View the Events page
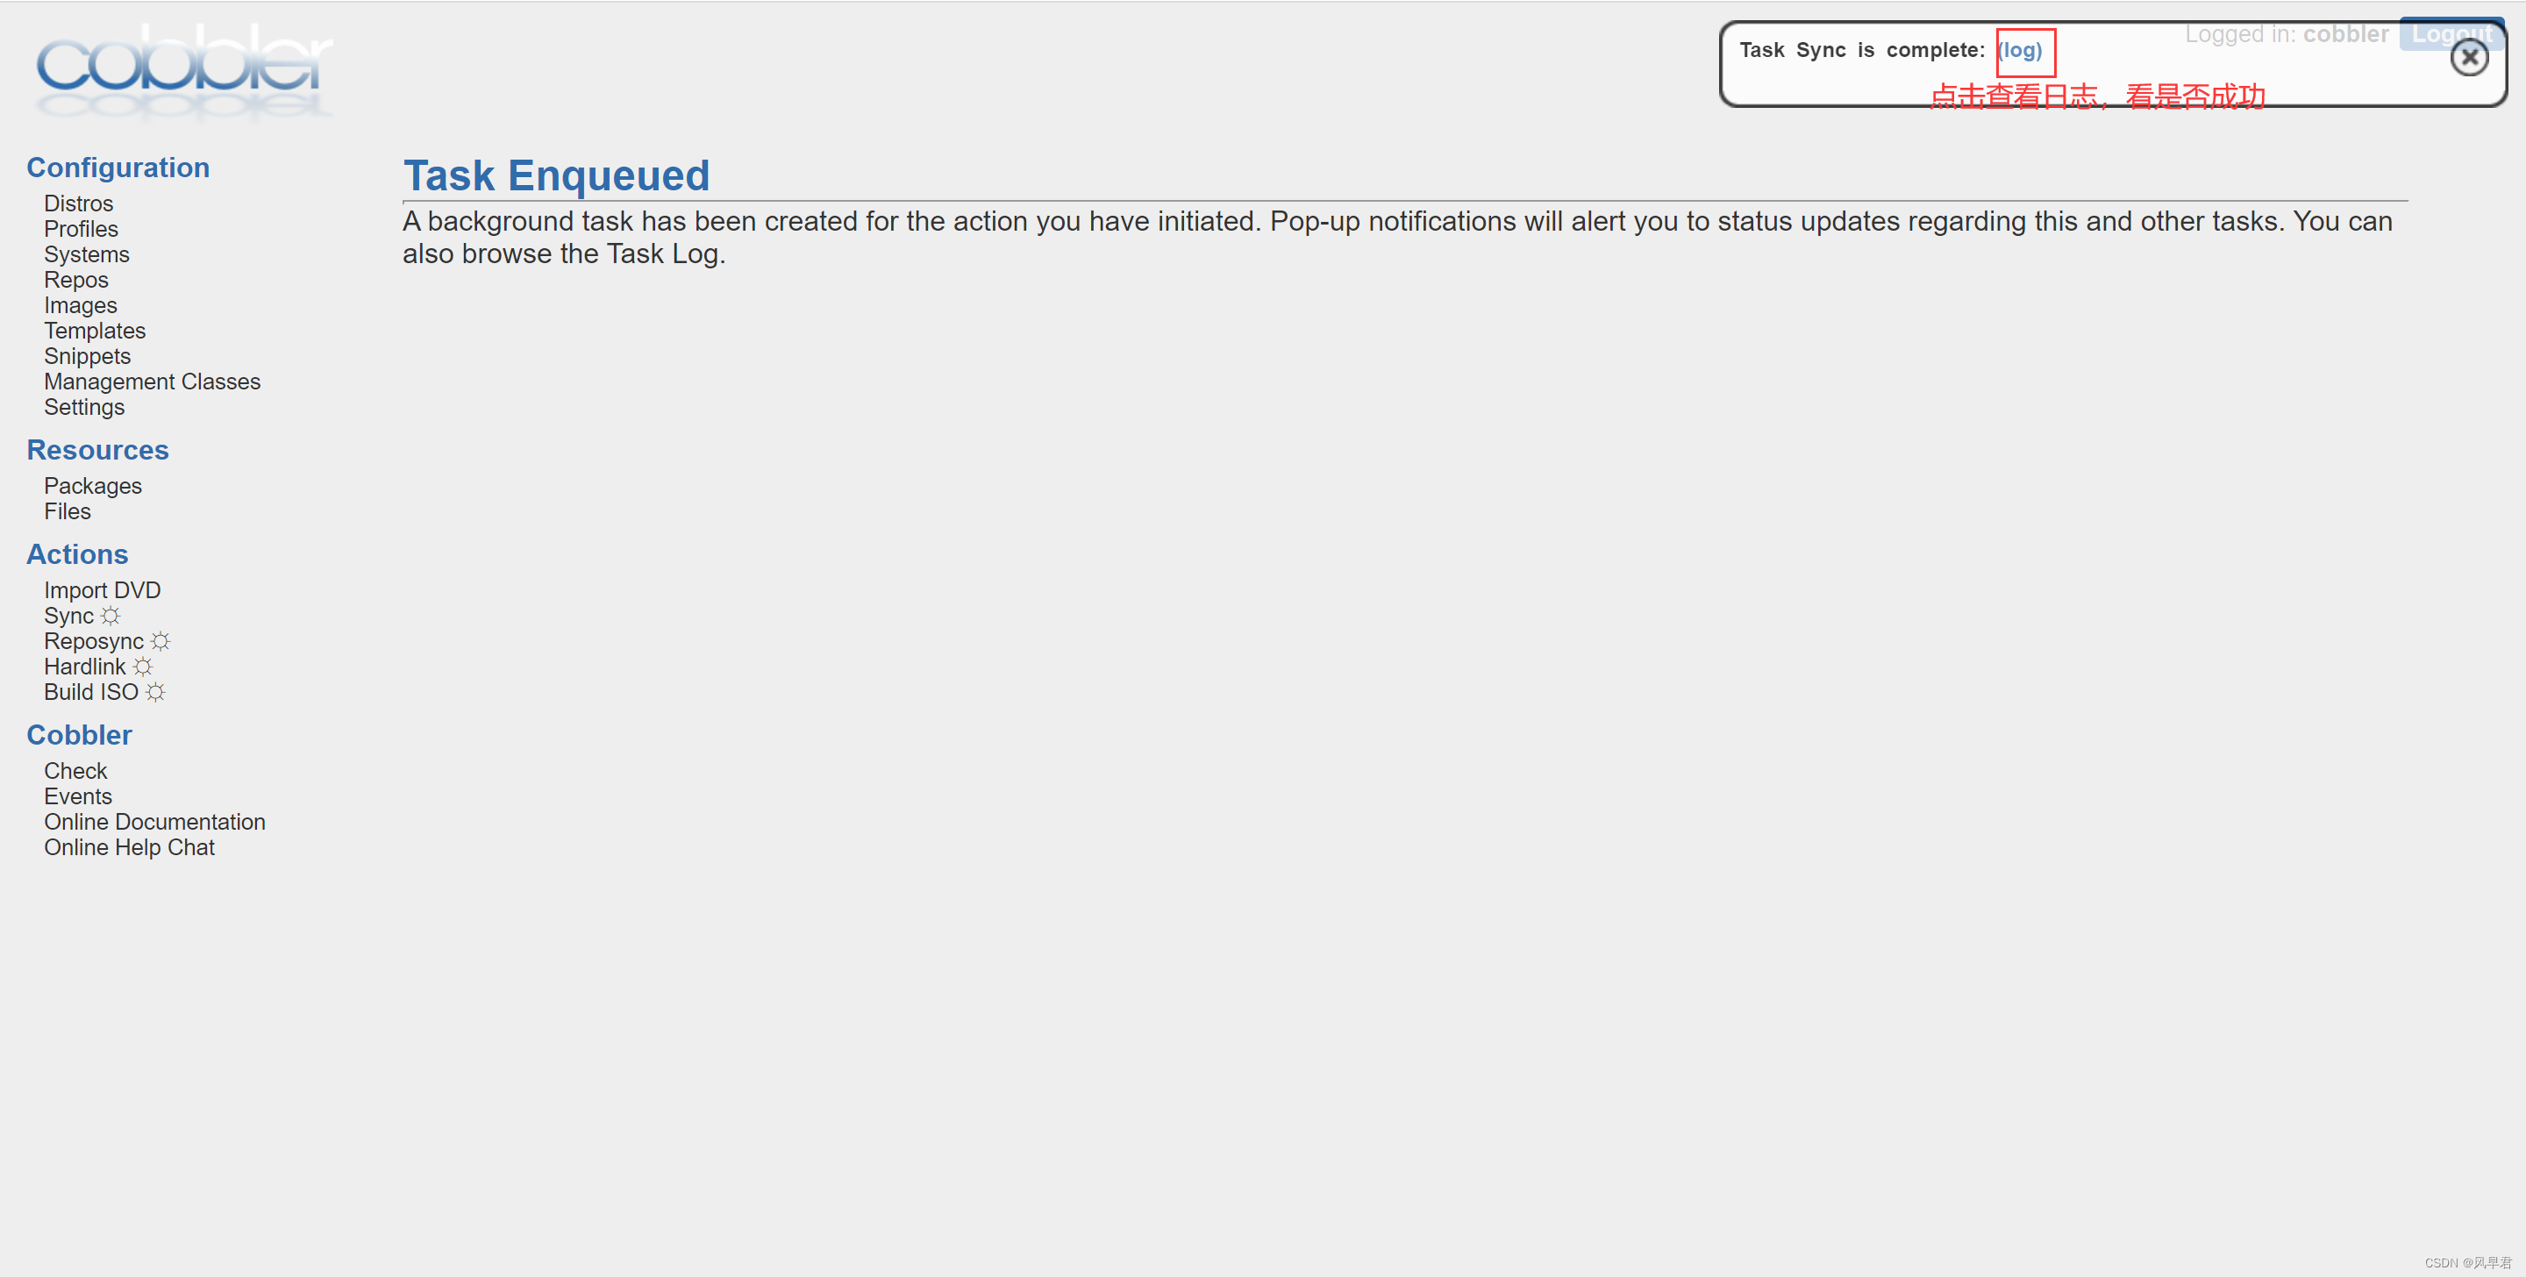Screen dimensions: 2526x1277 click(x=77, y=796)
